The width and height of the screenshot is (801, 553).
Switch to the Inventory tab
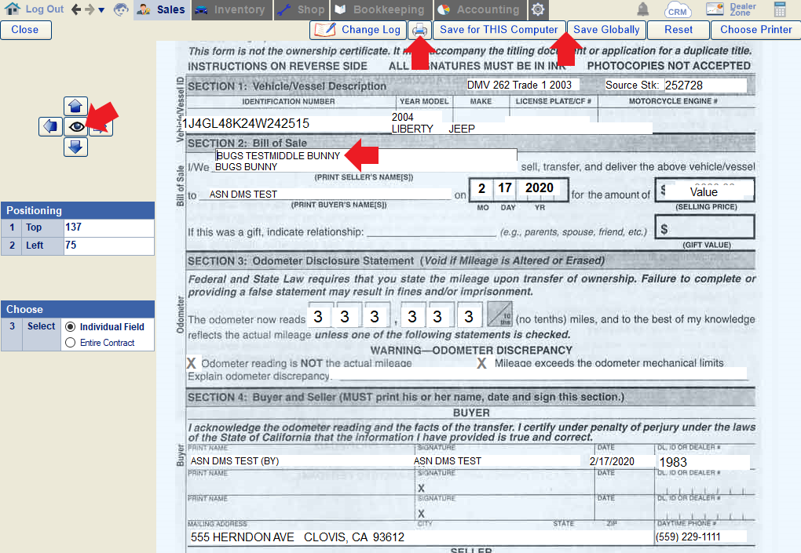pyautogui.click(x=232, y=9)
